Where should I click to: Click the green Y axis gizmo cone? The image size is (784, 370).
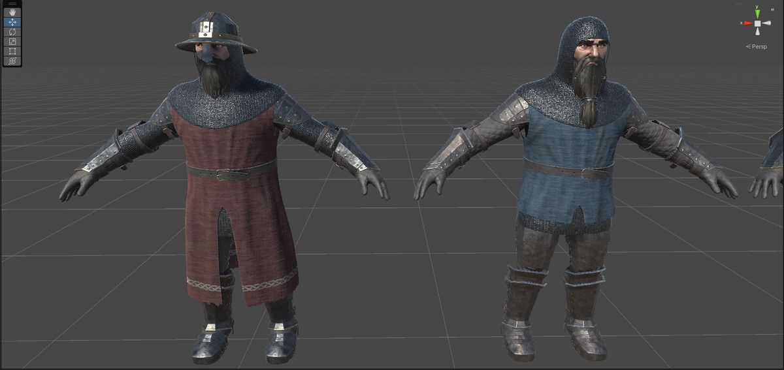pyautogui.click(x=757, y=13)
